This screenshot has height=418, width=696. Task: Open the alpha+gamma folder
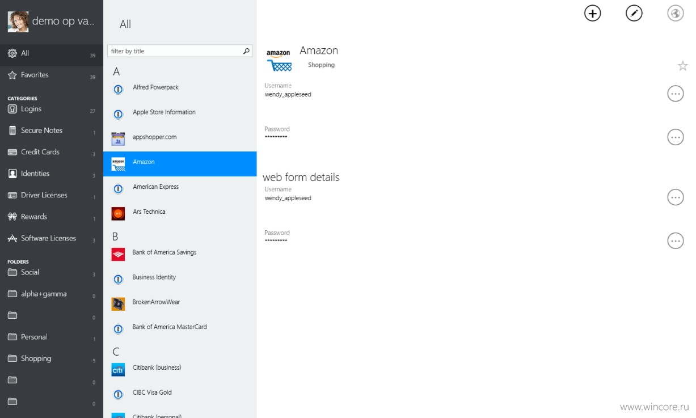point(52,294)
